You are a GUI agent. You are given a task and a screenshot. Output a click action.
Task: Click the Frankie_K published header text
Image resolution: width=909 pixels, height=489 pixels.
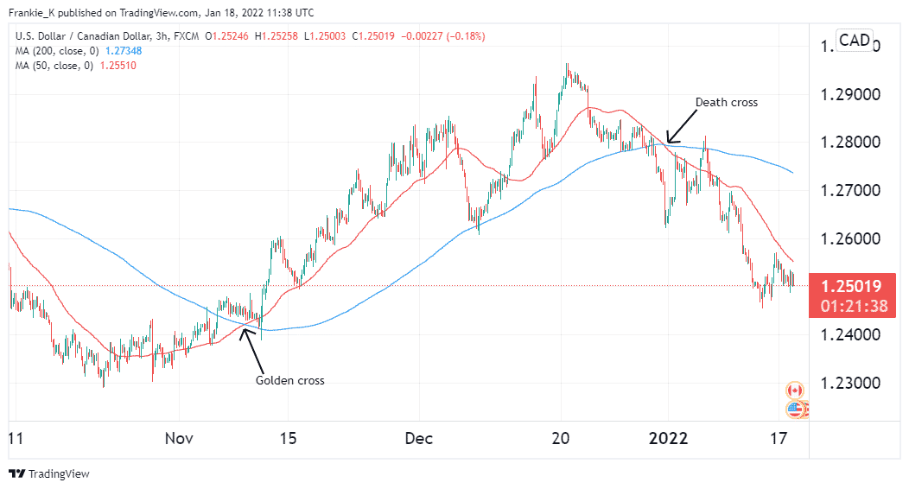(x=162, y=12)
